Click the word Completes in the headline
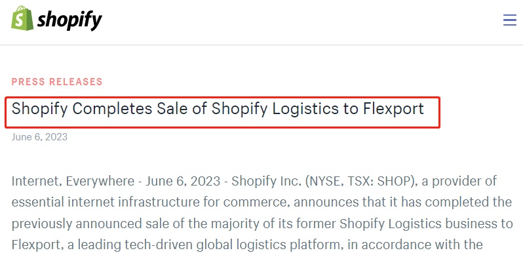This screenshot has height=259, width=523. coord(113,109)
